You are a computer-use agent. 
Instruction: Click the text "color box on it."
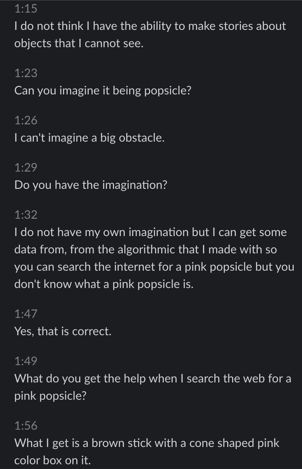(x=52, y=460)
